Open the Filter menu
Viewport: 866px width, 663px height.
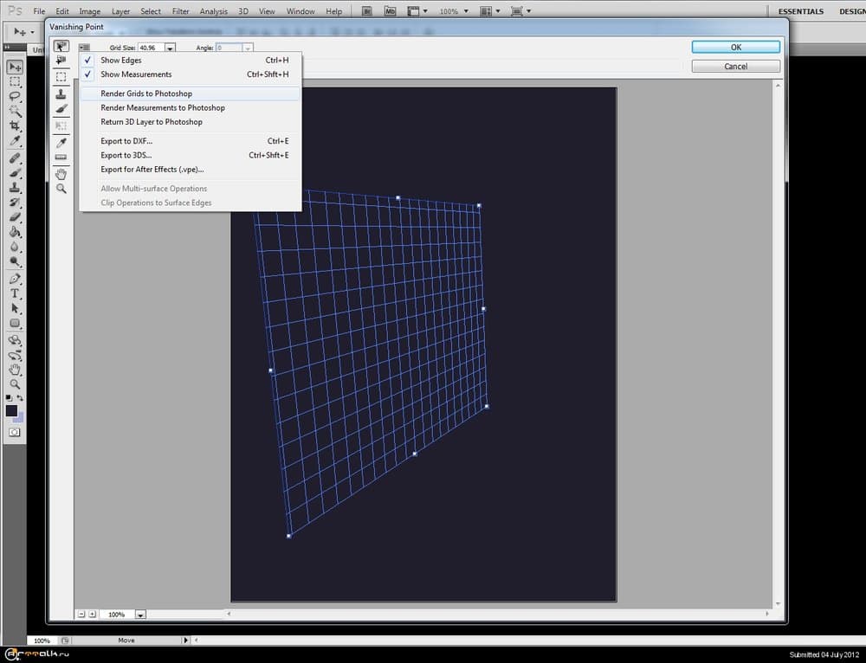click(x=180, y=10)
